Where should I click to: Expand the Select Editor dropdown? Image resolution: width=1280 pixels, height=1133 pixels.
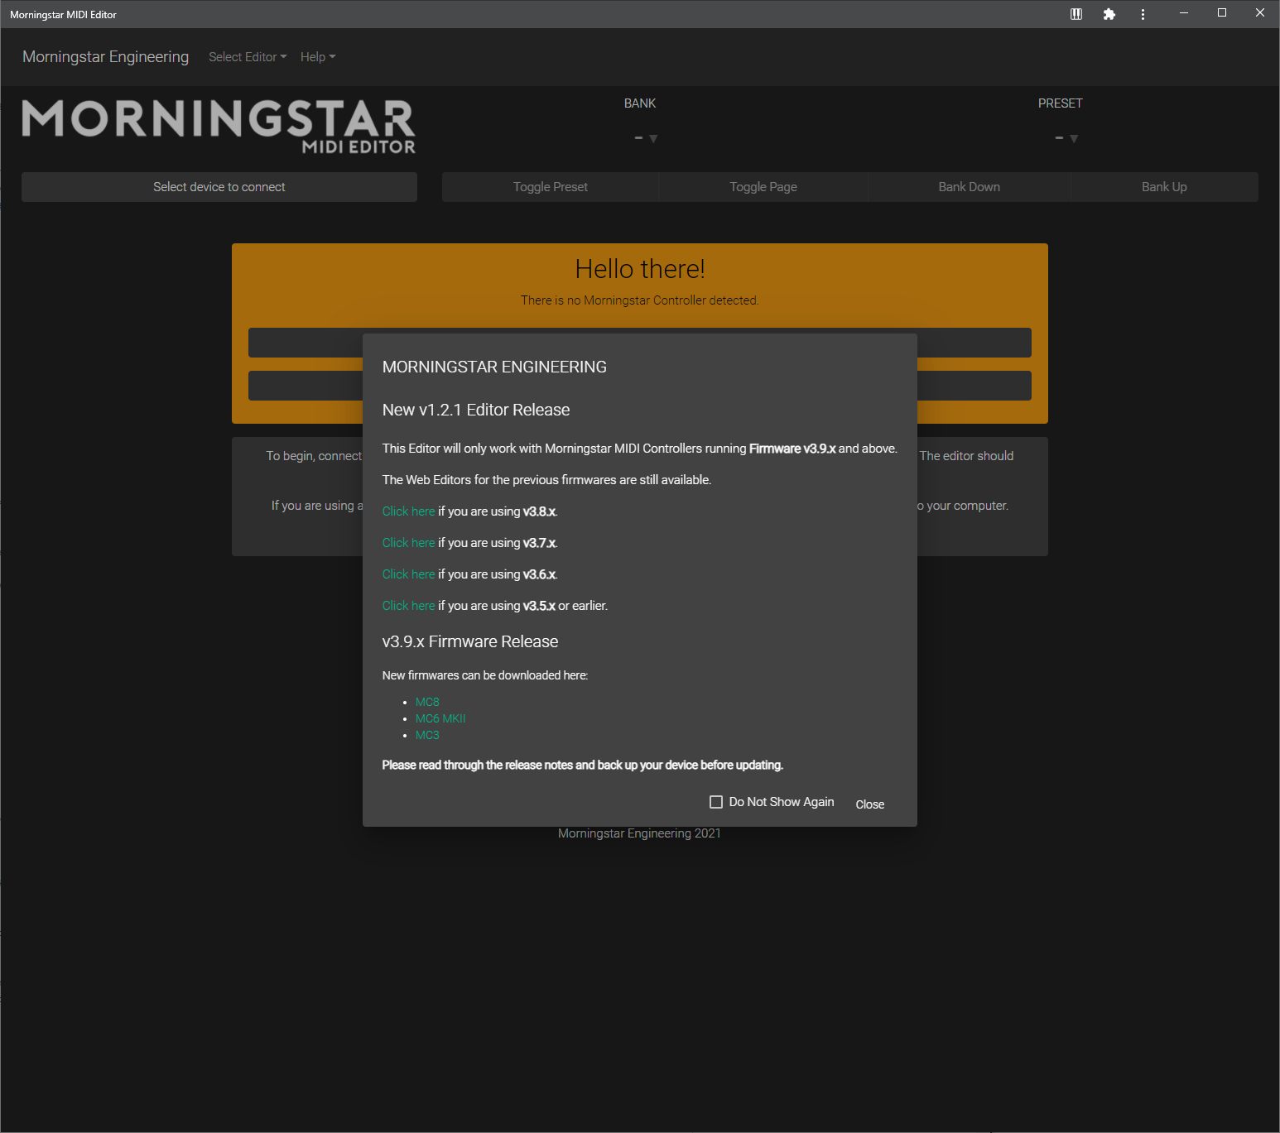tap(248, 57)
